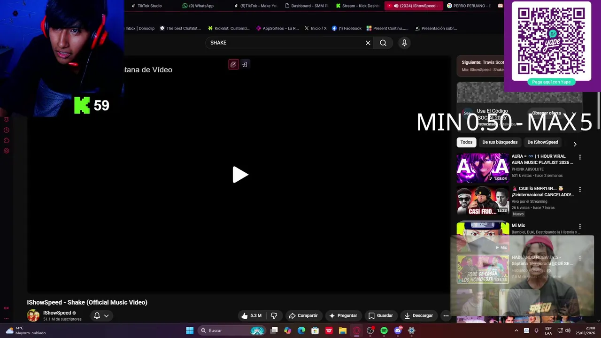Open the video pop-out window icon

(233, 64)
